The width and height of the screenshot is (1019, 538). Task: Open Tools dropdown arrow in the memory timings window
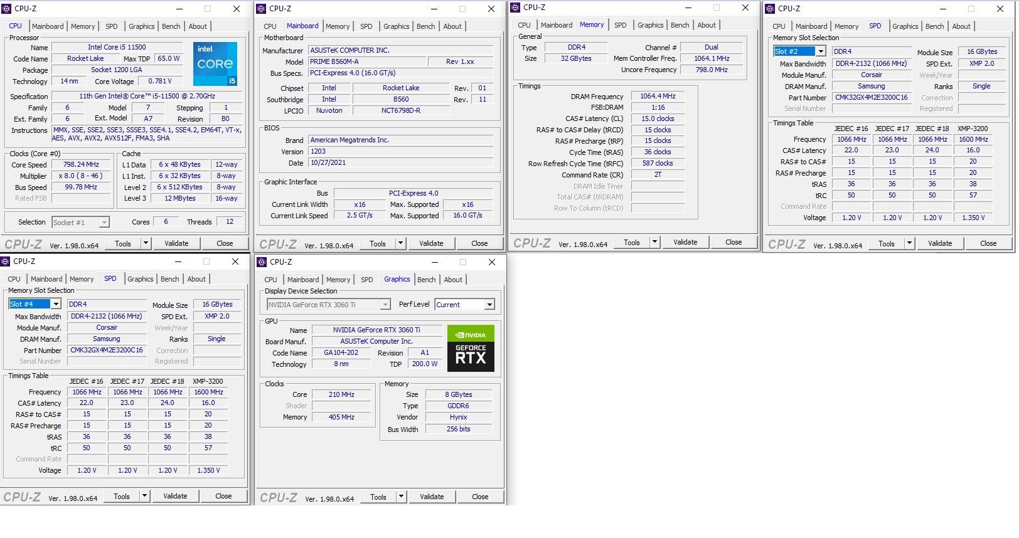pyautogui.click(x=654, y=242)
